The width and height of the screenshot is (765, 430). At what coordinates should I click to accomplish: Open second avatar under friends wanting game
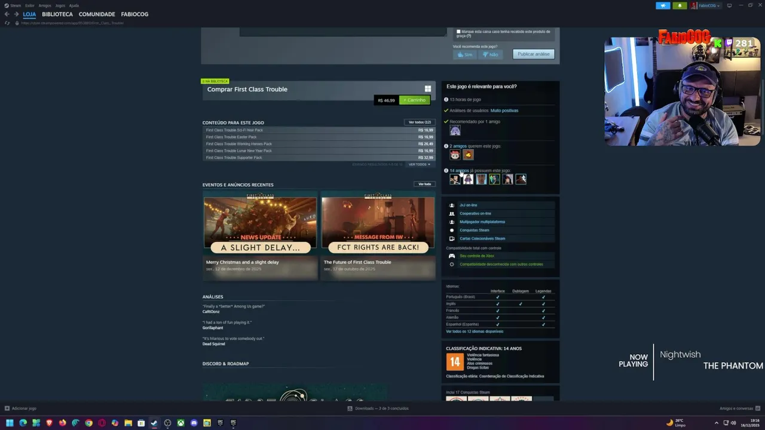pos(468,155)
